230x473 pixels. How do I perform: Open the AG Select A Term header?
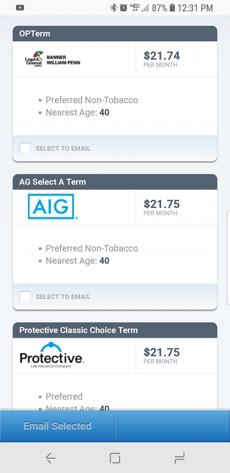click(115, 182)
